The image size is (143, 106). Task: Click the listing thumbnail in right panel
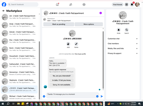tap(123, 15)
